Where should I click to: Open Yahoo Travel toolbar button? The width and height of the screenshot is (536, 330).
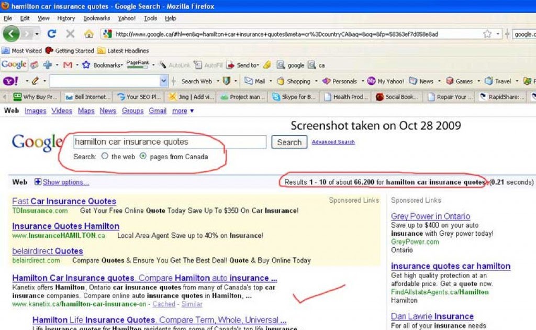coord(498,81)
